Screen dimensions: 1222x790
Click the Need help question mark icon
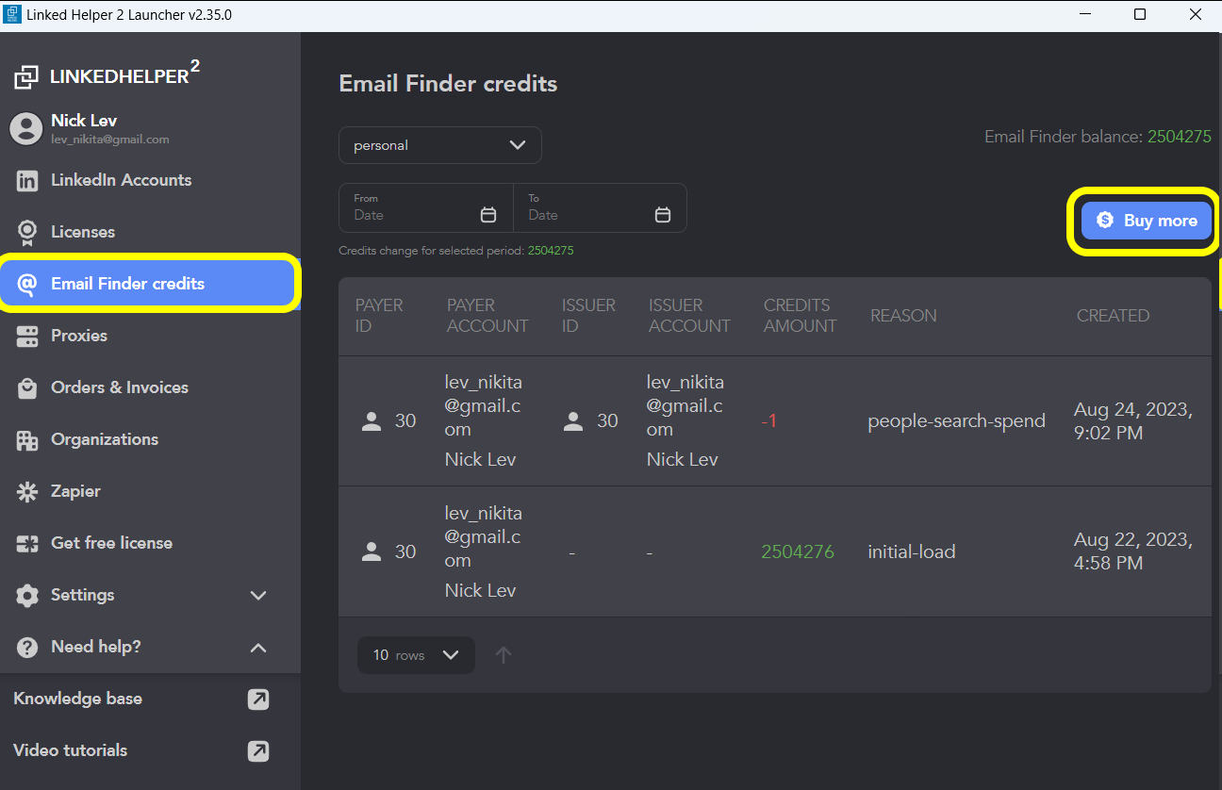click(x=28, y=647)
